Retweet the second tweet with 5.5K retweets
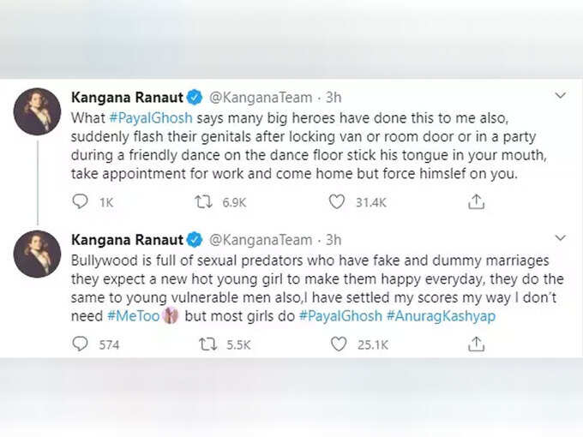The image size is (583, 437). click(x=207, y=344)
